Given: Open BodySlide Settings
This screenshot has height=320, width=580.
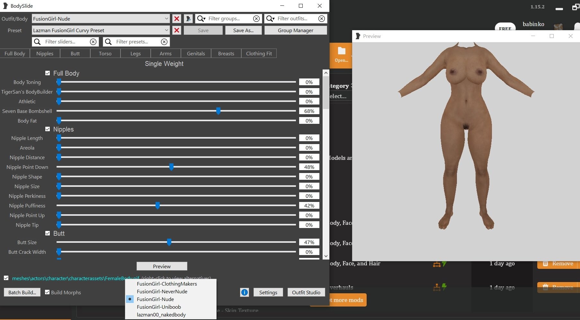Looking at the screenshot, I should [268, 292].
